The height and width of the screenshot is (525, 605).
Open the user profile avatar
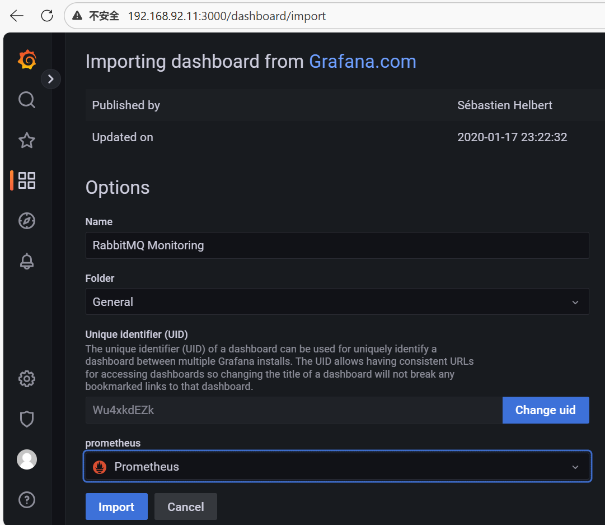pyautogui.click(x=27, y=459)
